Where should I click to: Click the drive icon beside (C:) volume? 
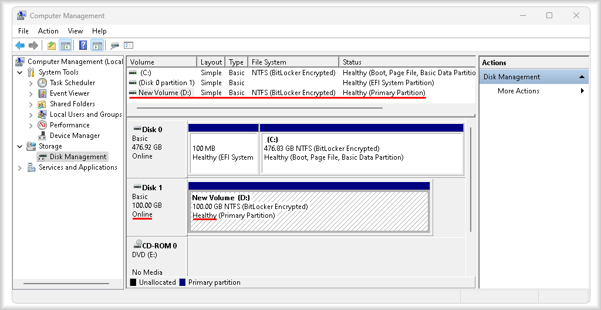pyautogui.click(x=133, y=73)
